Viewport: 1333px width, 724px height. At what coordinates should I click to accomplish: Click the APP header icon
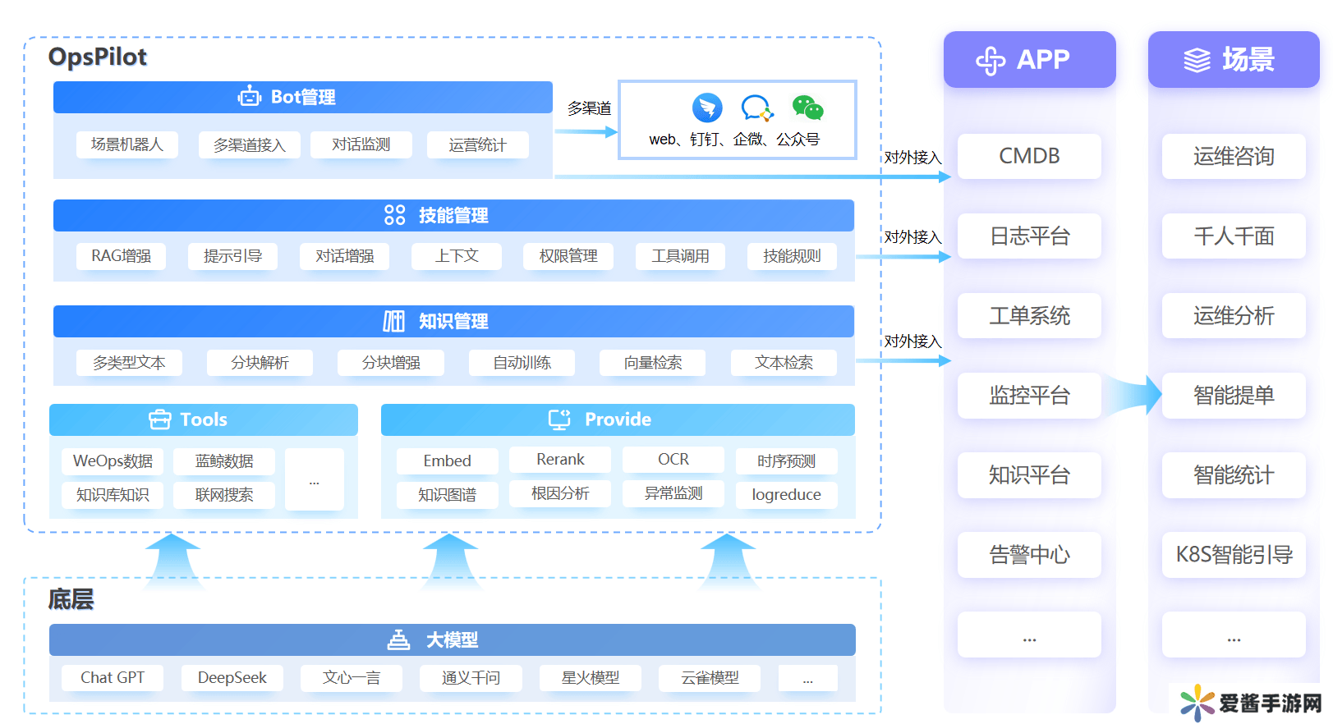991,60
